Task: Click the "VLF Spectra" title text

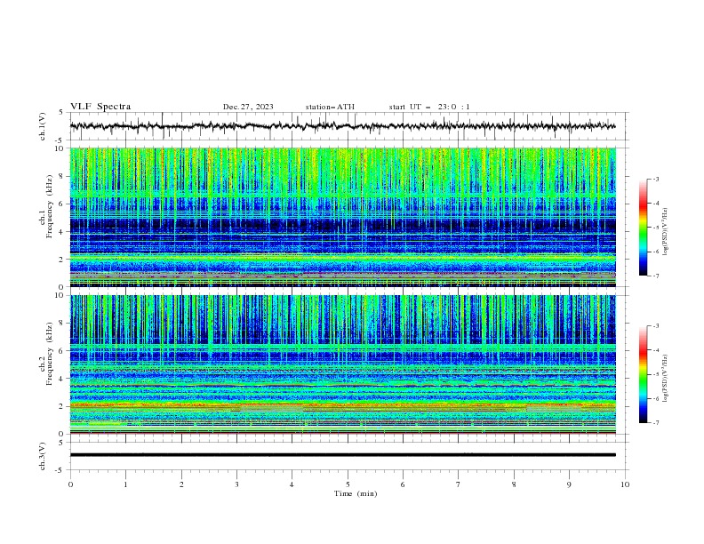Action: tap(100, 107)
